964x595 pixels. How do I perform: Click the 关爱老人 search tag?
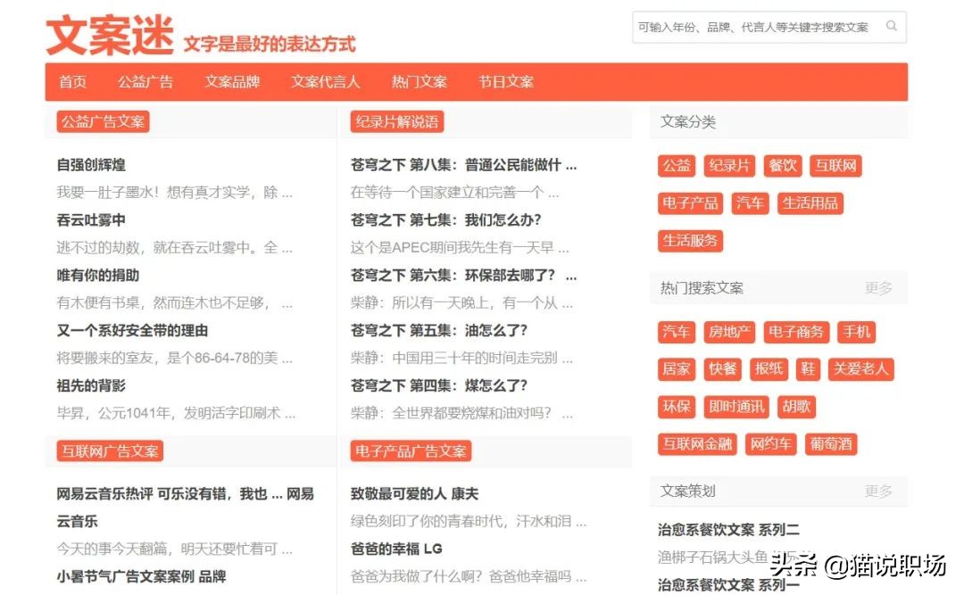pos(860,369)
